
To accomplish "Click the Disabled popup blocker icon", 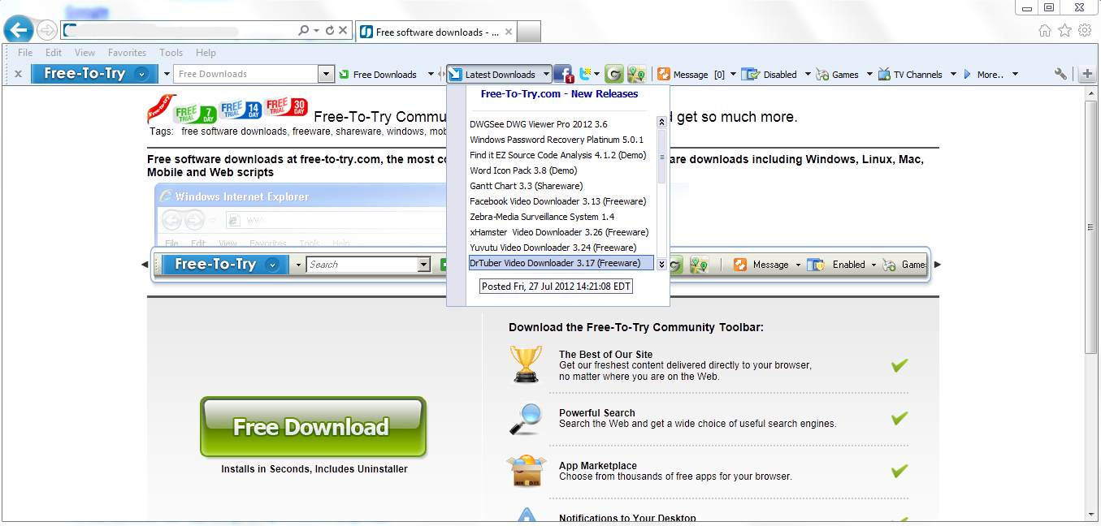I will [x=751, y=75].
